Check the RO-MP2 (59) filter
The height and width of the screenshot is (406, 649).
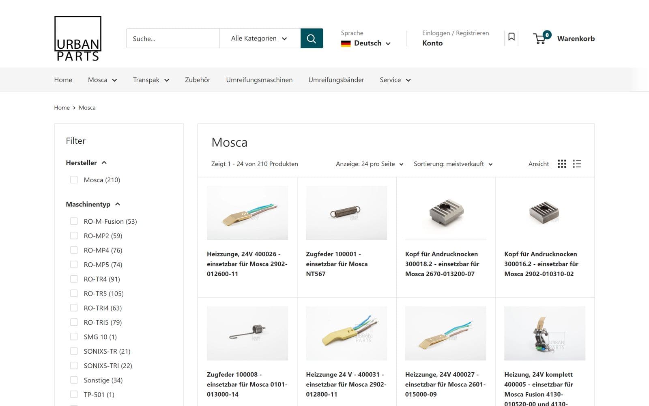tap(74, 235)
